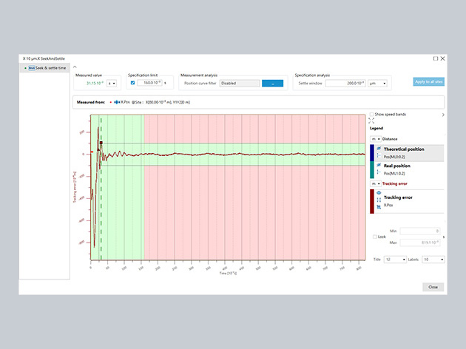Image resolution: width=466 pixels, height=349 pixels.
Task: Click the Settle window value input field
Action: coord(345,84)
